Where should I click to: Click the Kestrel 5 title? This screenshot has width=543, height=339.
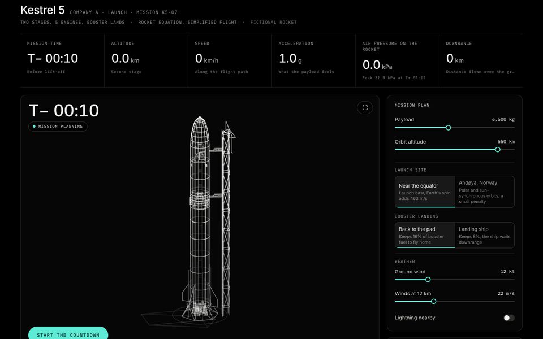[42, 10]
